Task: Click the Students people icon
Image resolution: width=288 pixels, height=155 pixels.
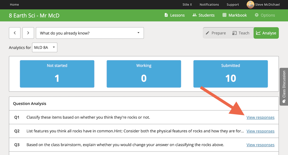Action: click(194, 15)
